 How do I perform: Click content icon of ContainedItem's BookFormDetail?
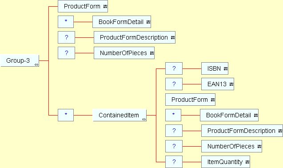tap(256, 115)
